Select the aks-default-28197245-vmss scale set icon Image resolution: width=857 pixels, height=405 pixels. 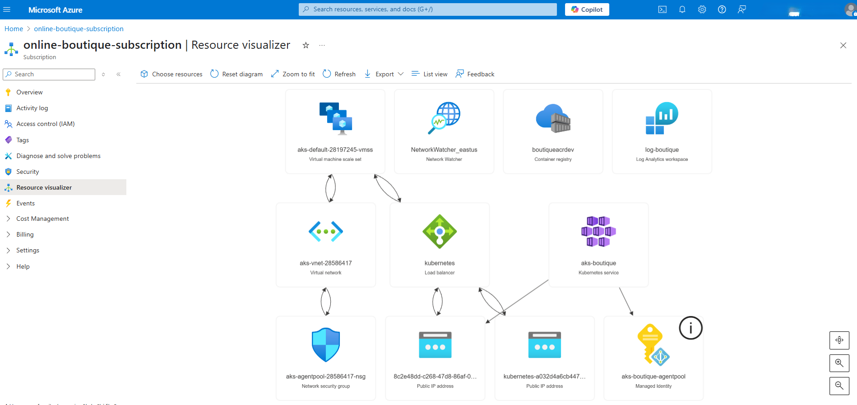[335, 118]
